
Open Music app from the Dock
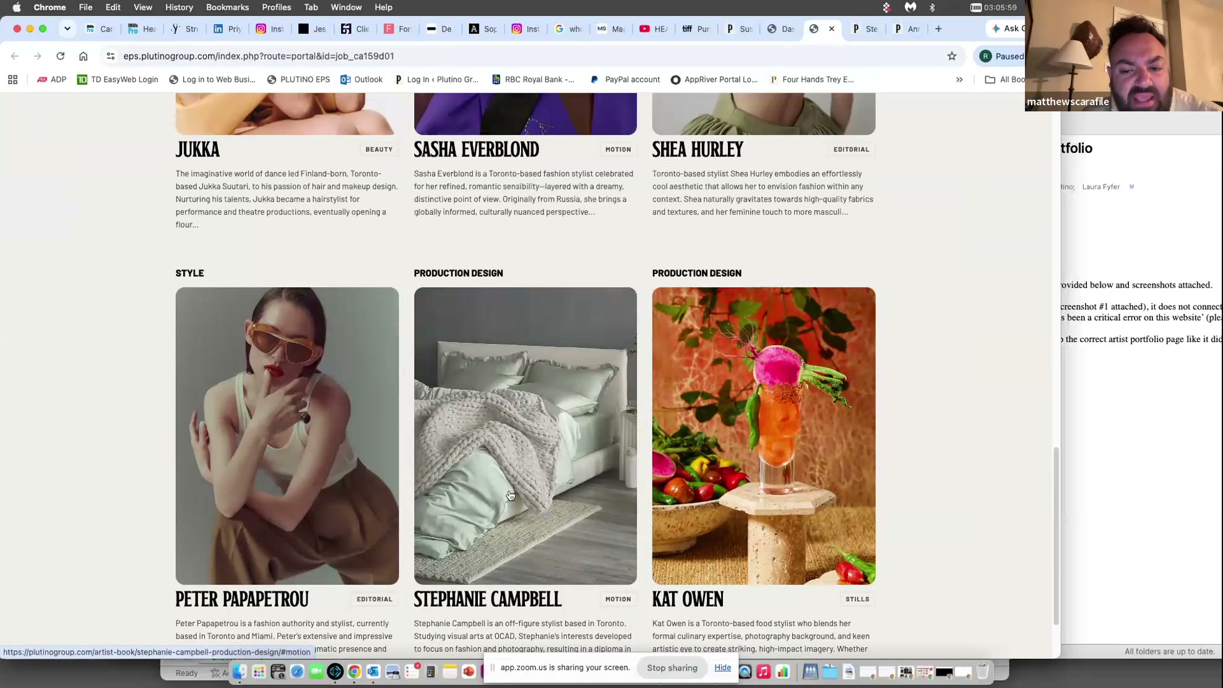[x=764, y=671]
